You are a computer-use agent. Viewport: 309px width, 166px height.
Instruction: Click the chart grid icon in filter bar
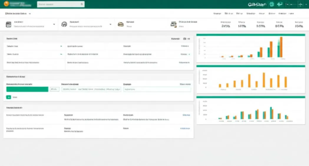[x=173, y=24]
